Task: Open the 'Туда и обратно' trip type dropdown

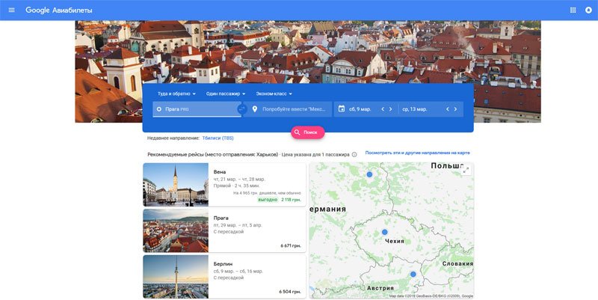Action: coord(176,94)
